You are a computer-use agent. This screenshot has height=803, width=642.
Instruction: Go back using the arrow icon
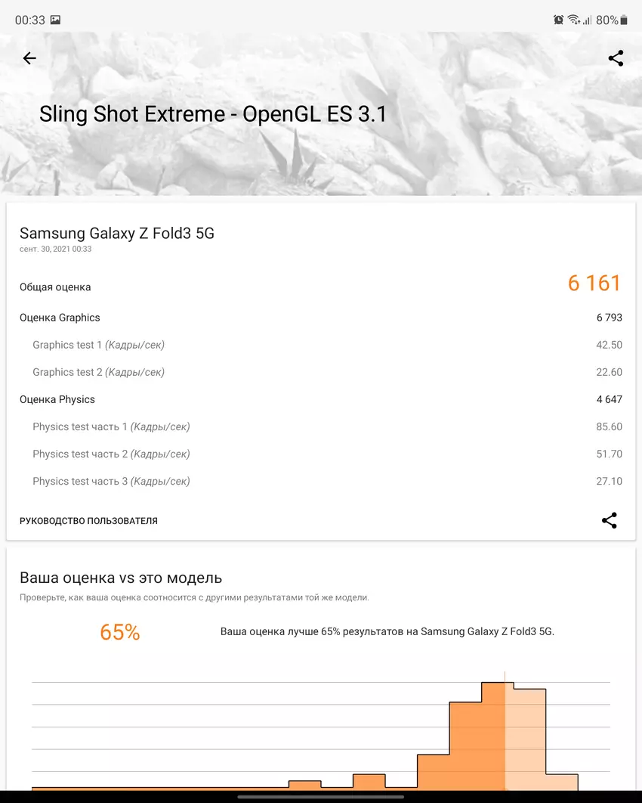coord(29,58)
